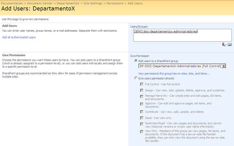Go to Documentación breadcrumb
Viewport: 234px width, 146px height.
[x=12, y=3]
